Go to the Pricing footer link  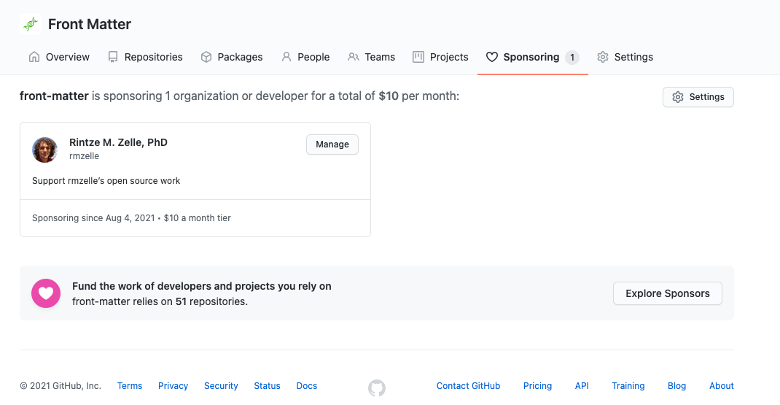537,386
